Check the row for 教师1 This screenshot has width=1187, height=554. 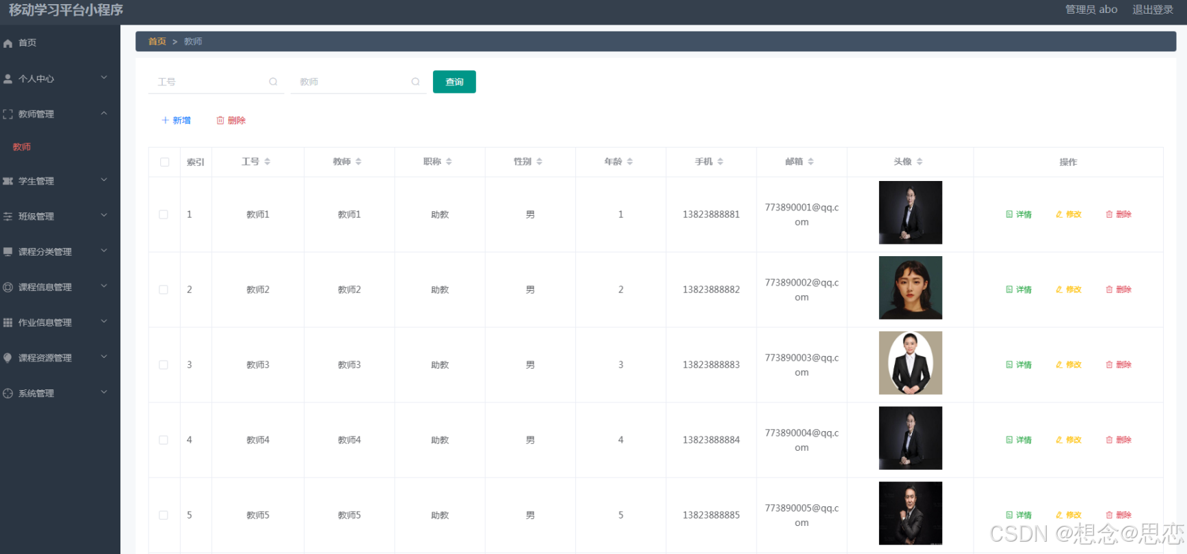point(164,214)
